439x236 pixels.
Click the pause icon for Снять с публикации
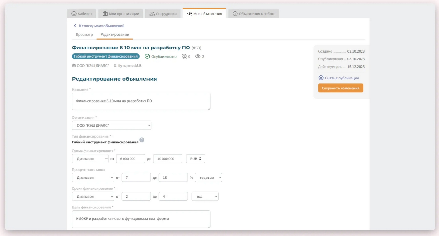click(x=321, y=78)
